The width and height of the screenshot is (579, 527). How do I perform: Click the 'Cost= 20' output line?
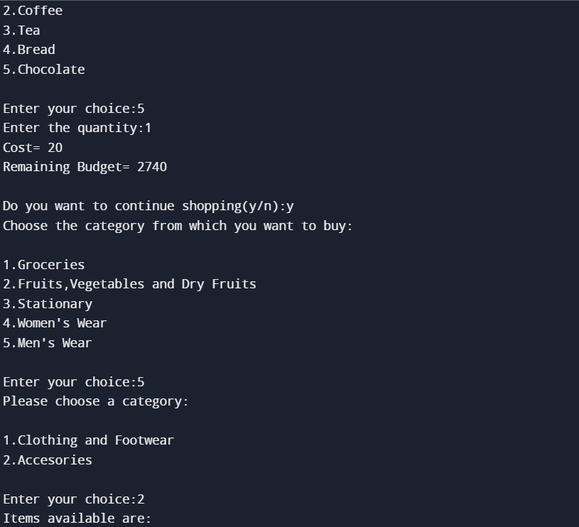(x=33, y=148)
